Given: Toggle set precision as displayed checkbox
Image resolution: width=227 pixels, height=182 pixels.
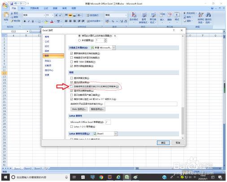Looking at the screenshot, I should click(x=71, y=57).
